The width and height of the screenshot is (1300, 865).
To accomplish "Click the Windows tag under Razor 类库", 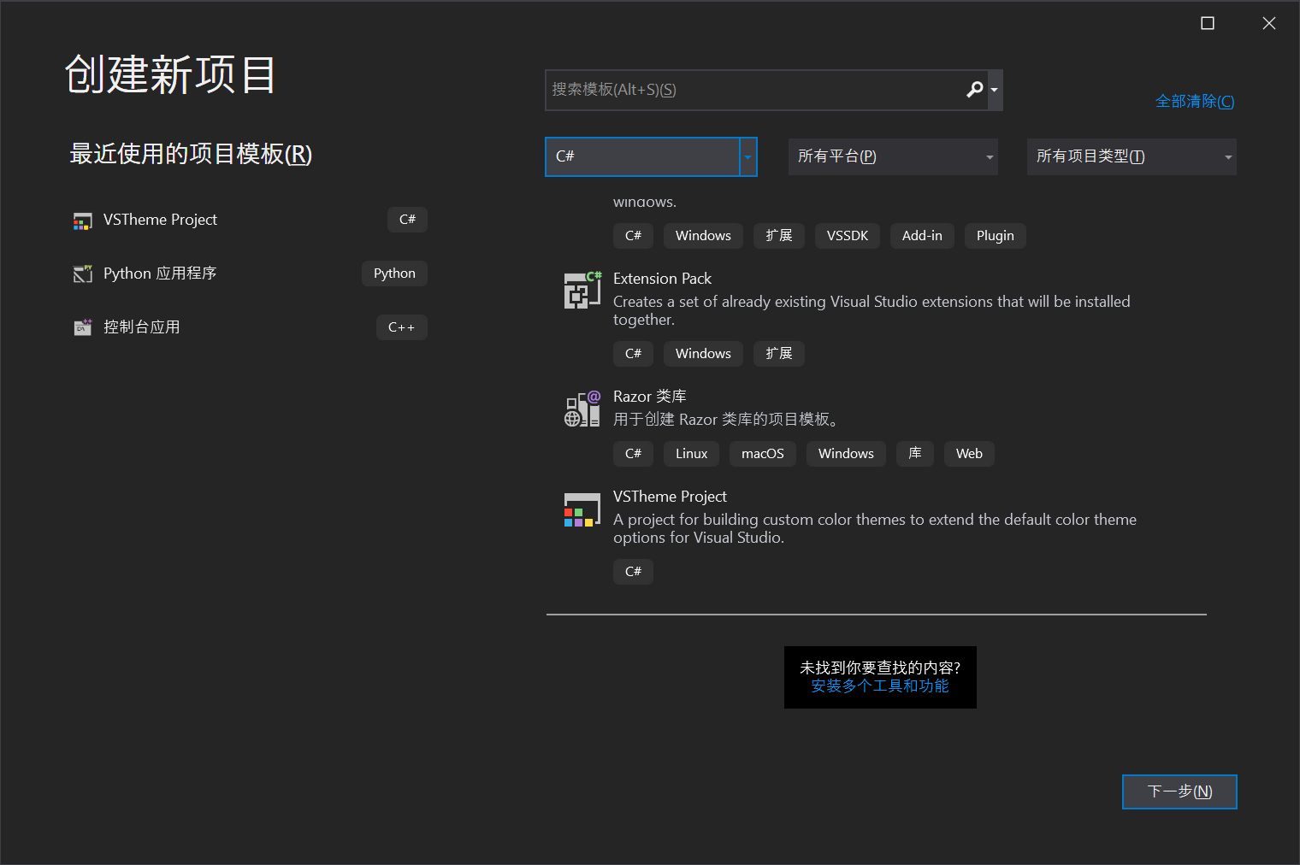I will pyautogui.click(x=846, y=454).
